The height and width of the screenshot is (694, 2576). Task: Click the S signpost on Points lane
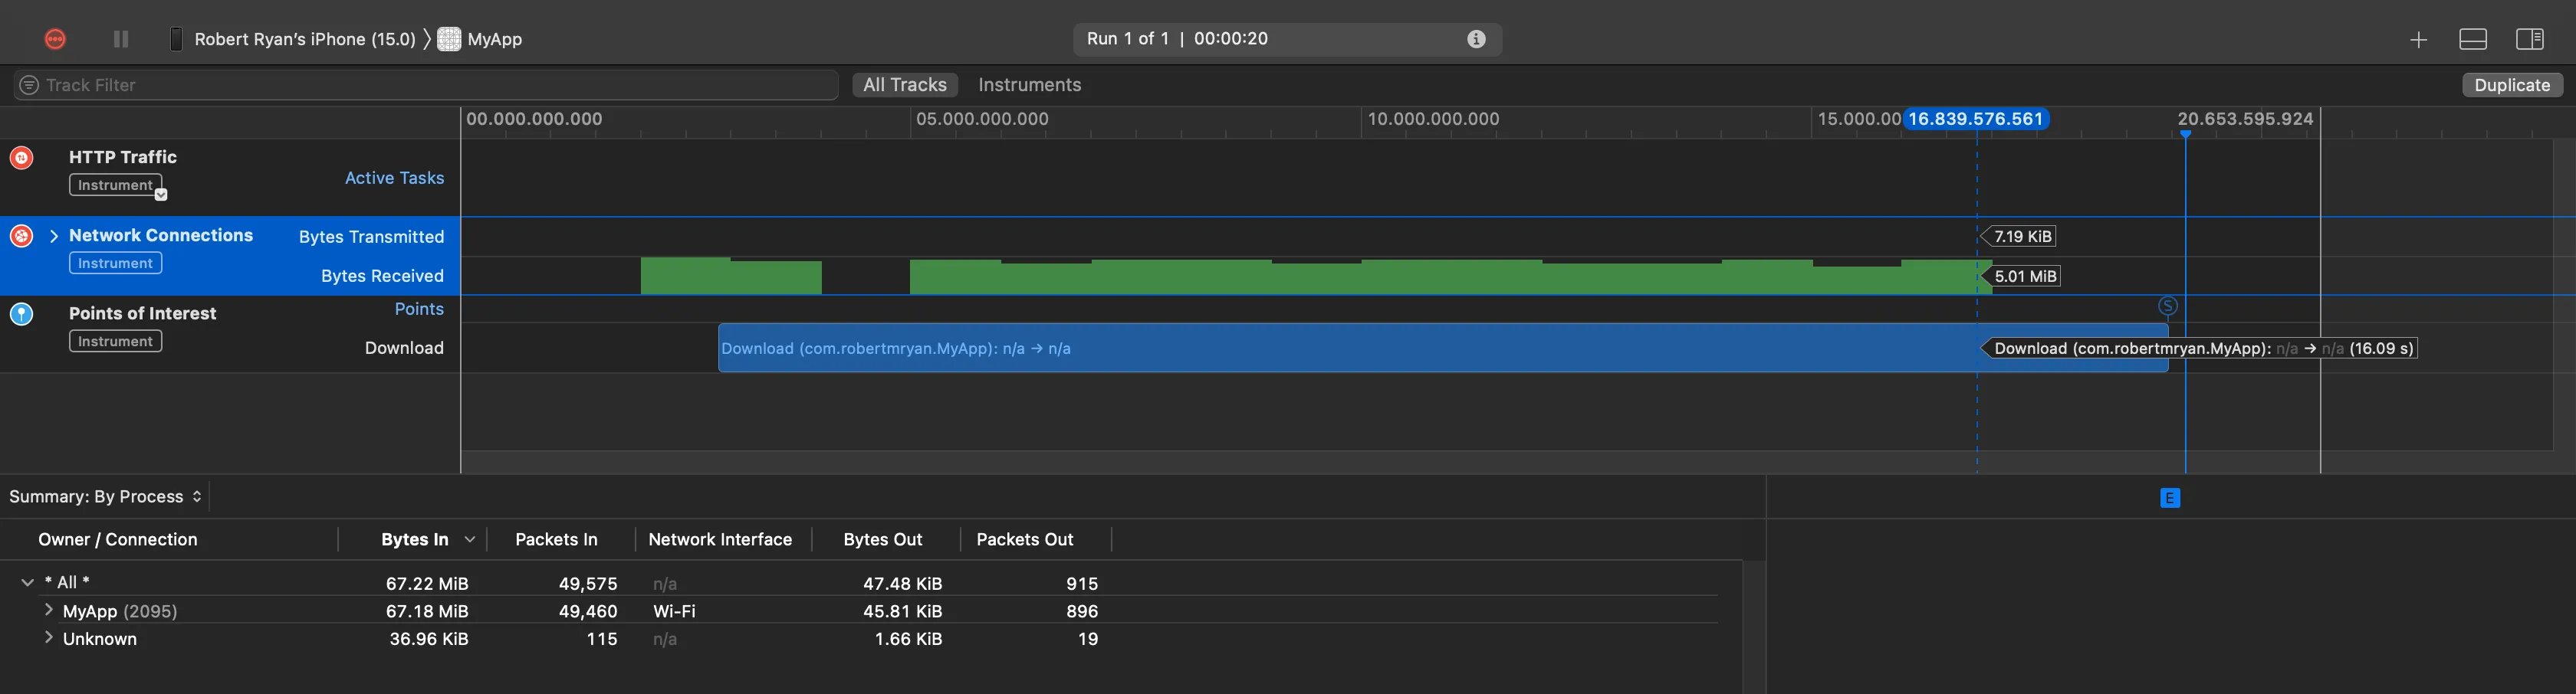pyautogui.click(x=2168, y=306)
